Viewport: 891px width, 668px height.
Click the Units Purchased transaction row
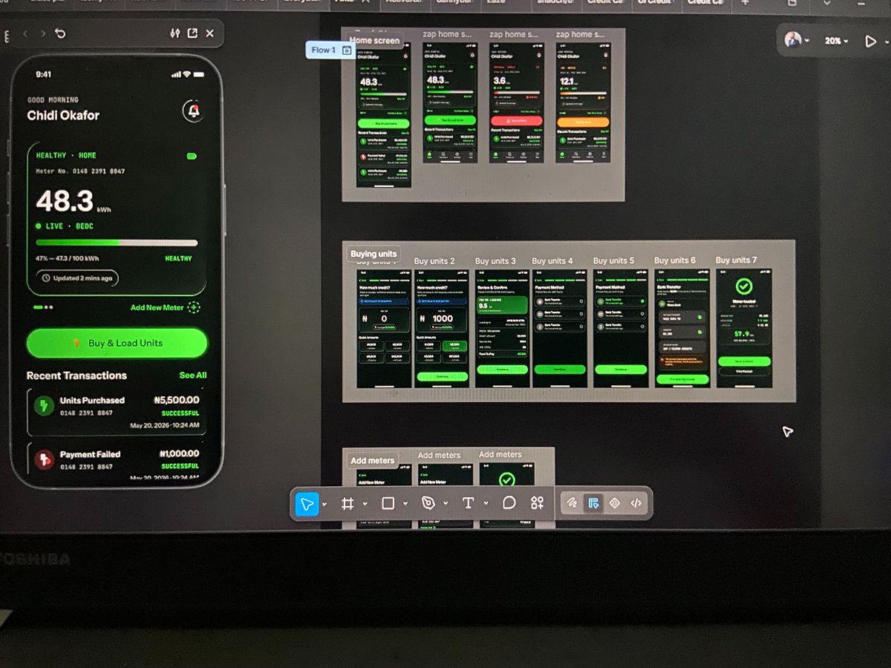[117, 411]
